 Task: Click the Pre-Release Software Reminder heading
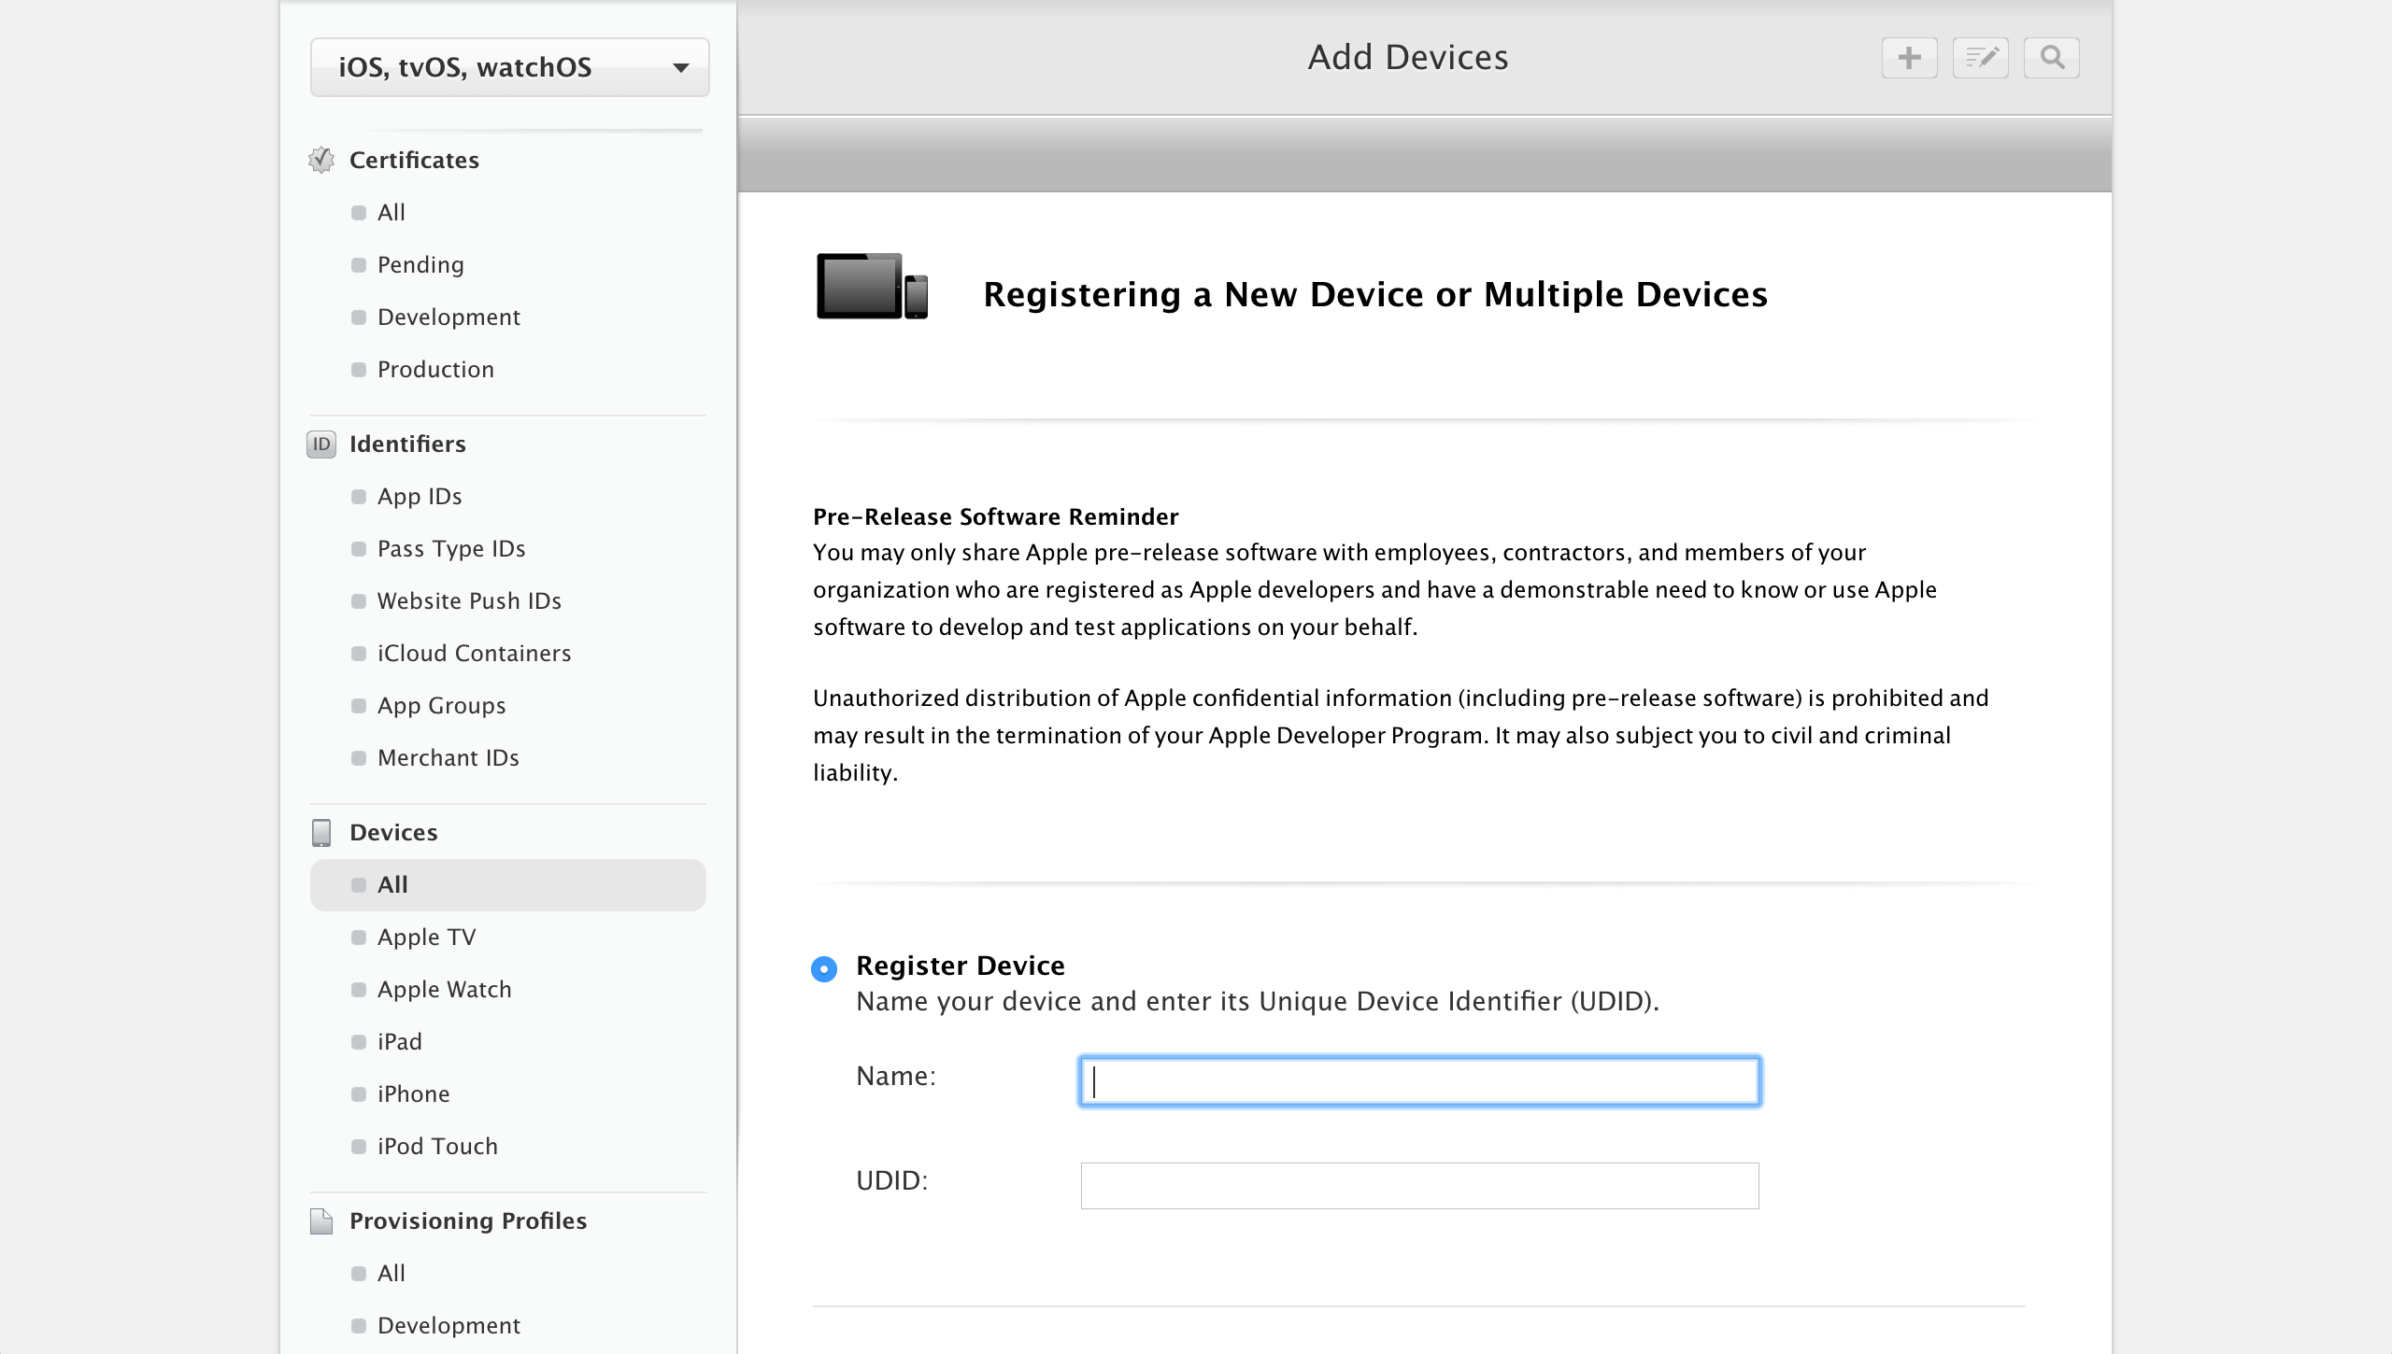(x=996, y=516)
